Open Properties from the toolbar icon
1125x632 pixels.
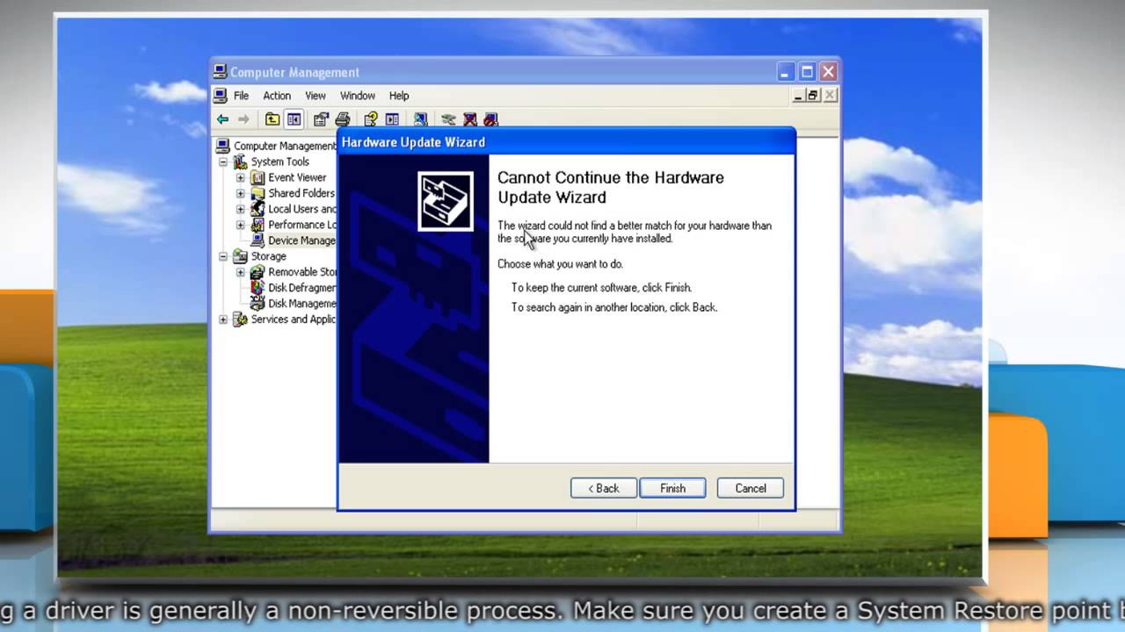click(321, 119)
